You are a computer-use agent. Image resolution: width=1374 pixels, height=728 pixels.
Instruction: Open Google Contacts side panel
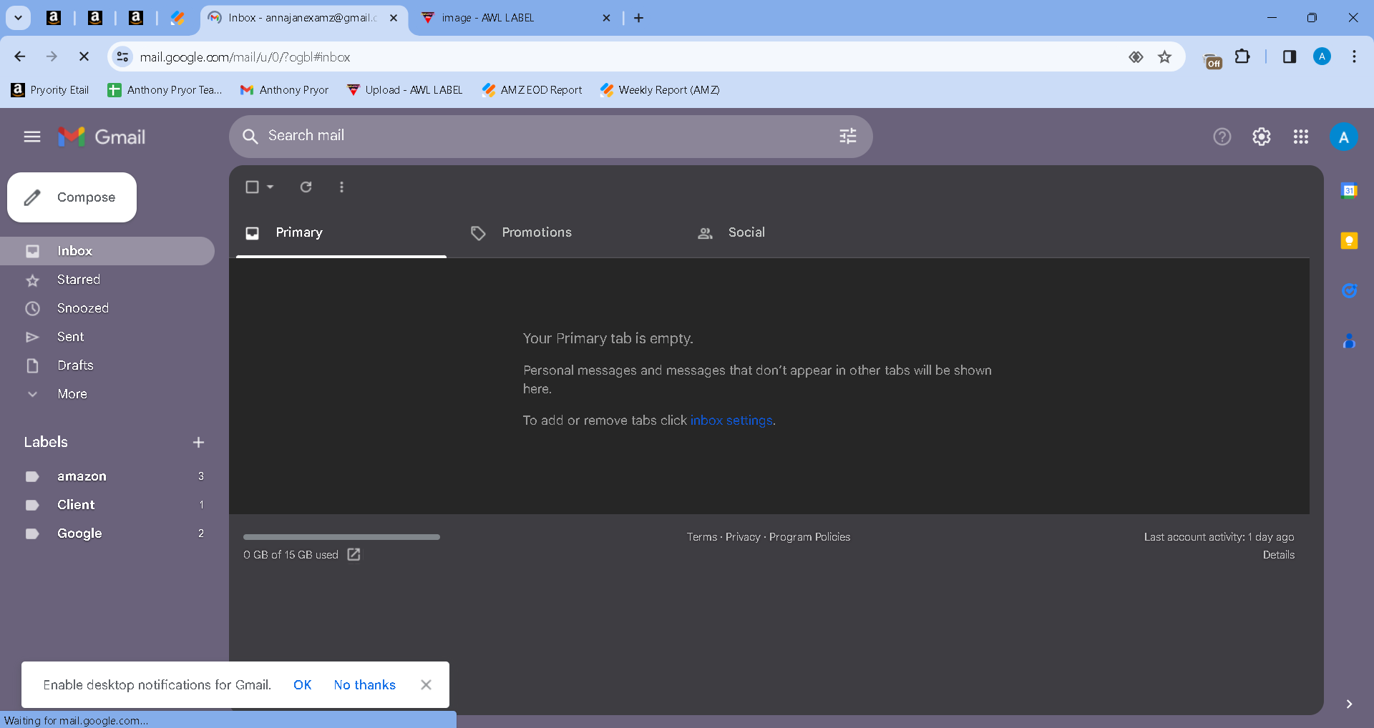click(1349, 341)
